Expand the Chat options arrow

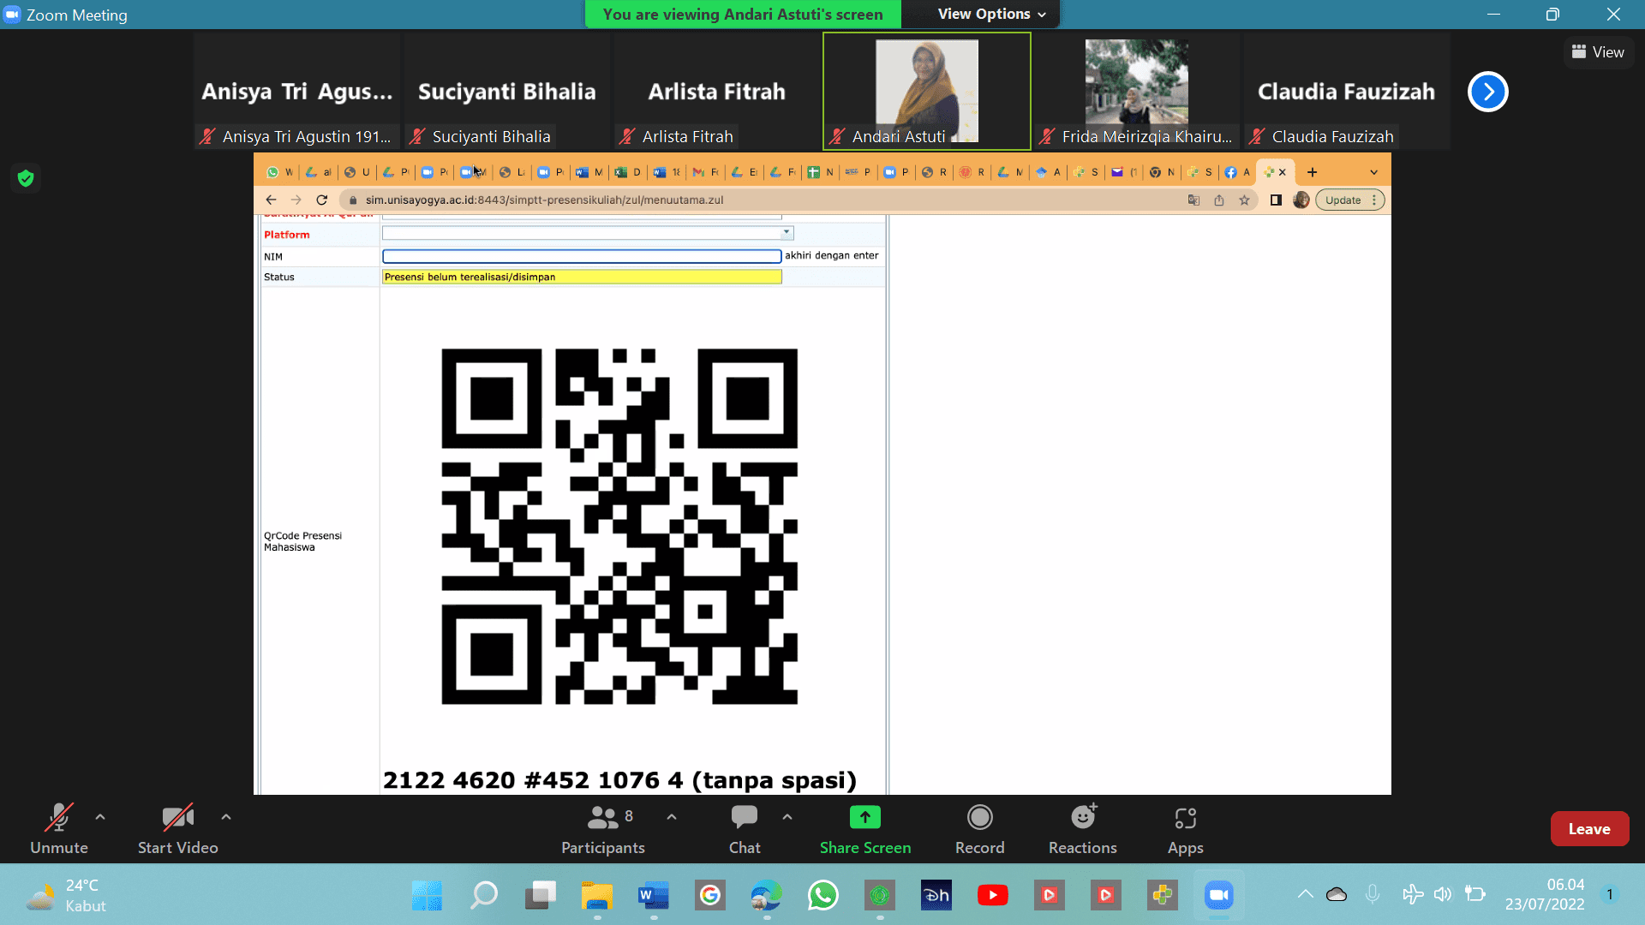point(787,817)
